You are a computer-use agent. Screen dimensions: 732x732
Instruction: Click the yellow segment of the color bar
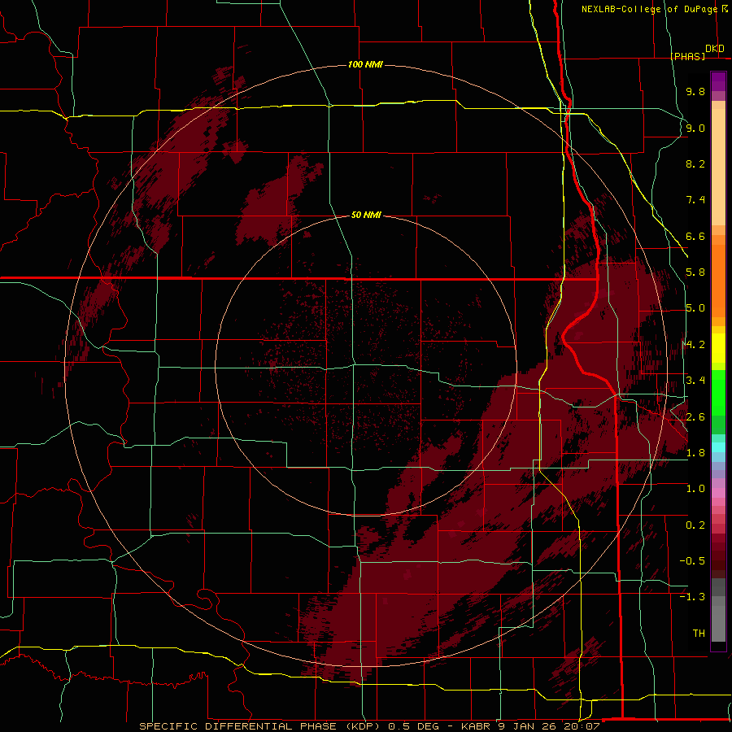click(718, 348)
